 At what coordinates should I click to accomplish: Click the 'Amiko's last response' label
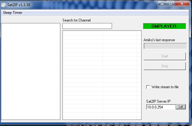pos(159,40)
